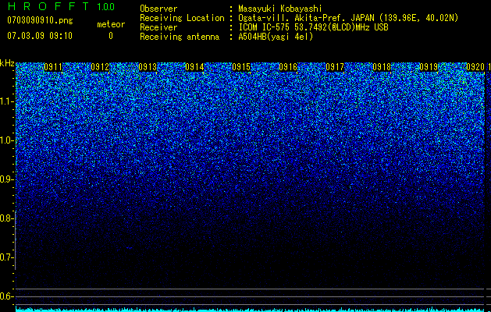
Task: Click the 0912 time marker
Action: click(x=100, y=67)
